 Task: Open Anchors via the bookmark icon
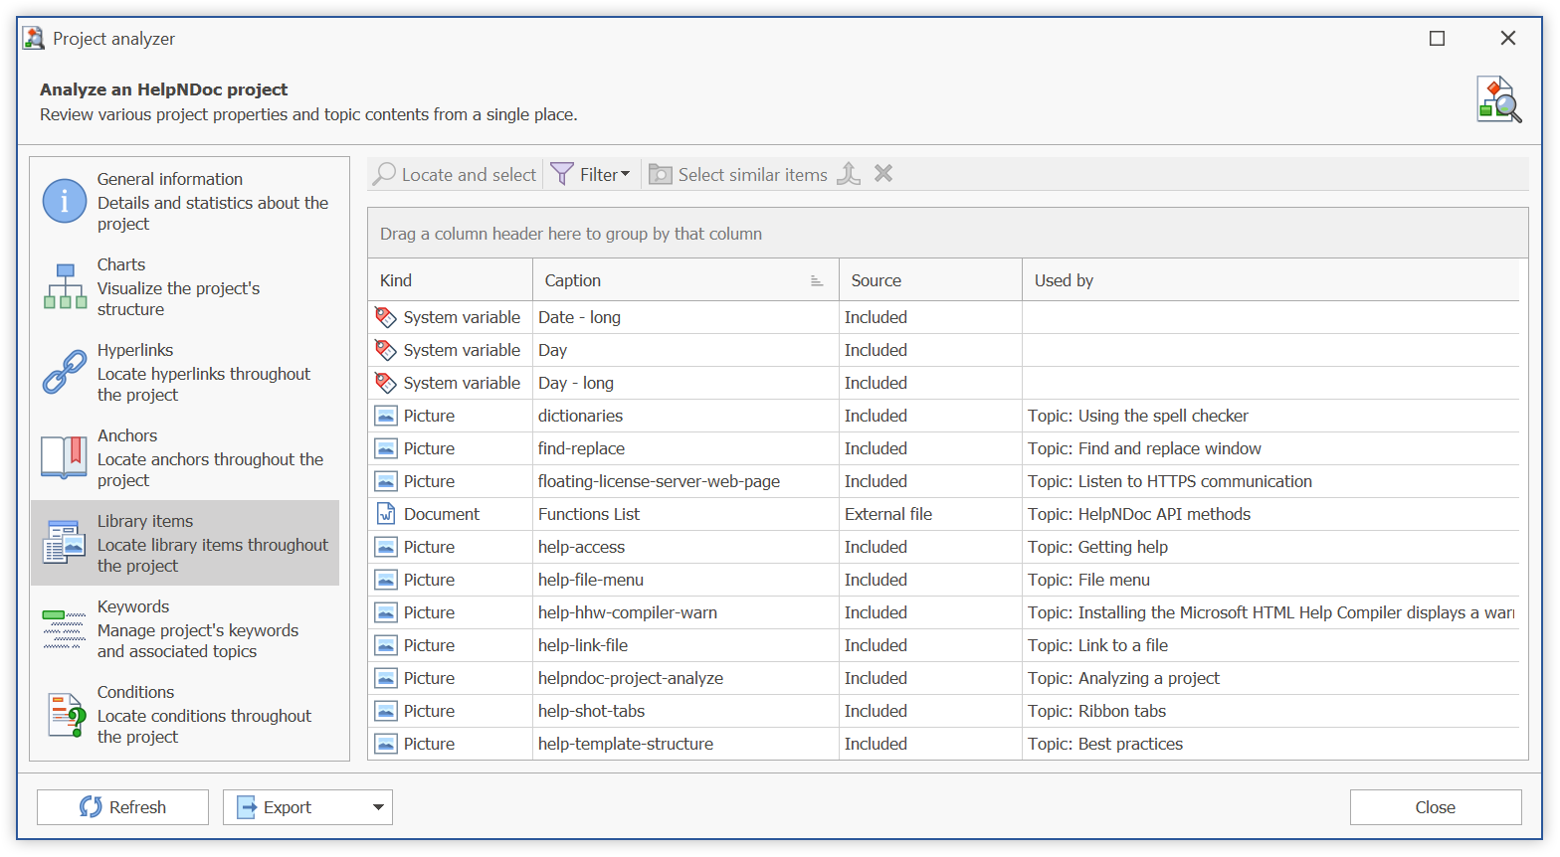[65, 457]
